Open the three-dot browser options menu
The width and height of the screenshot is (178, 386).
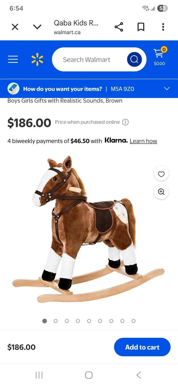163,27
